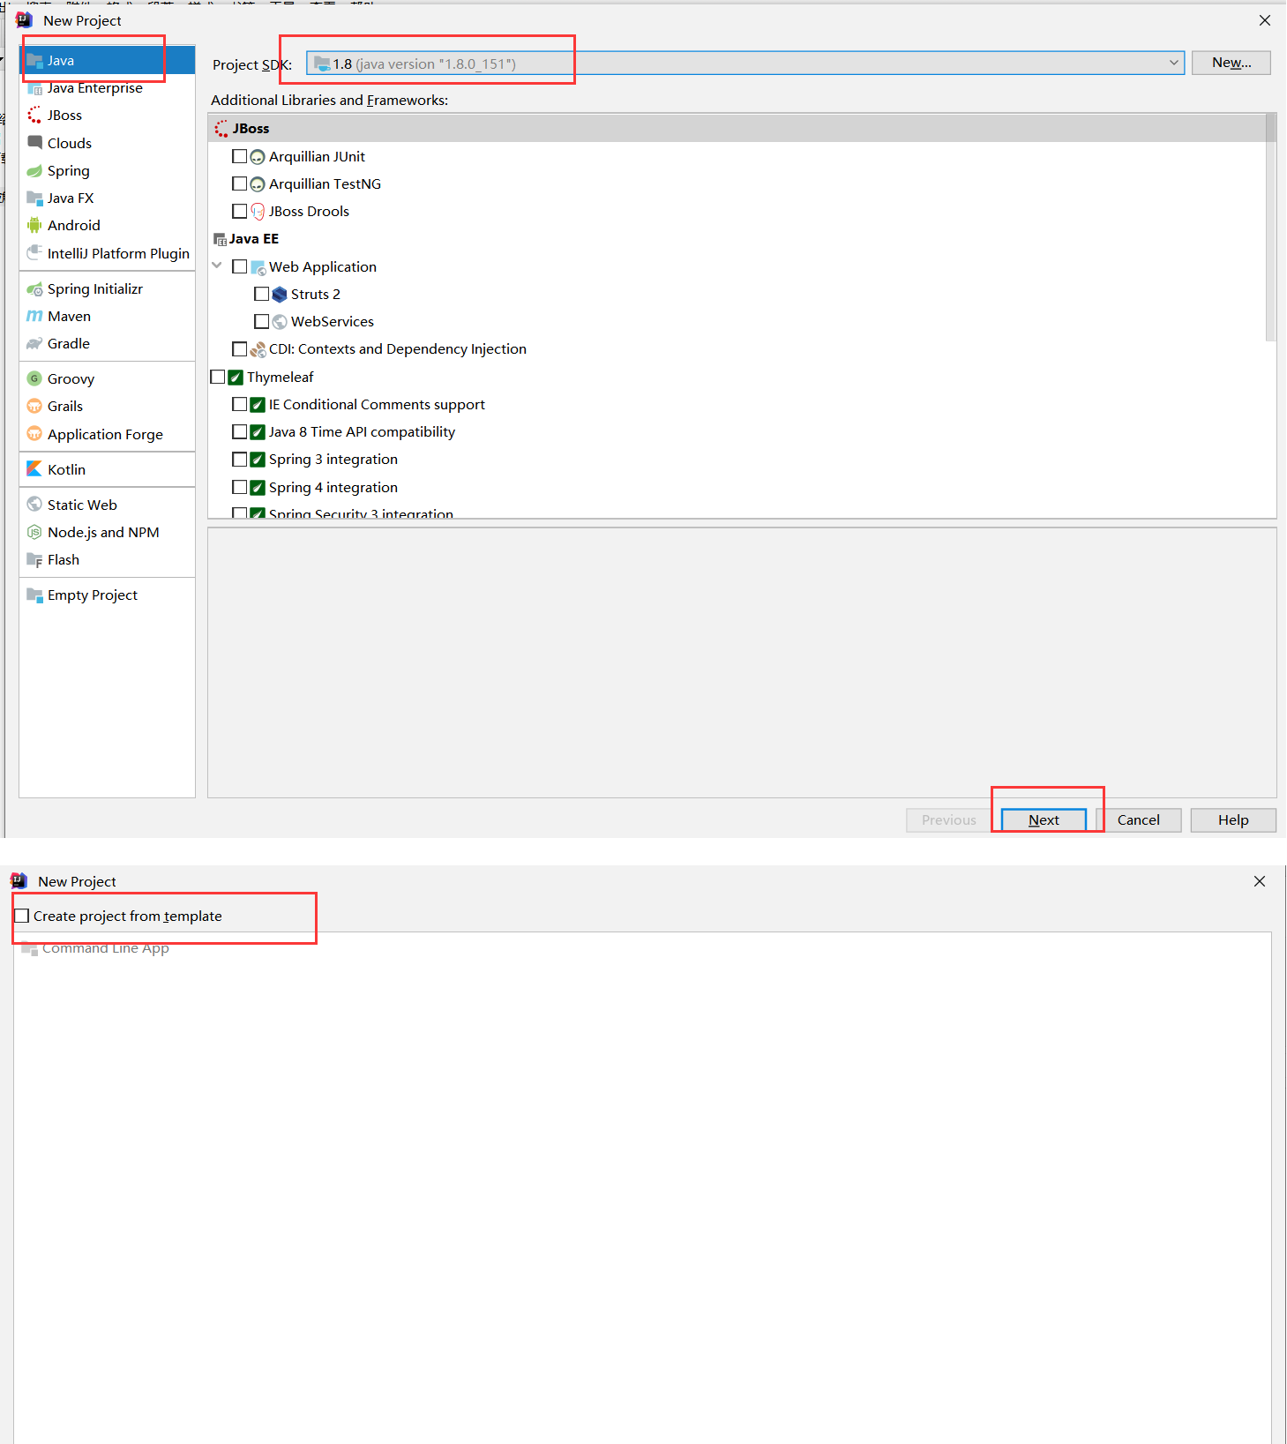The height and width of the screenshot is (1444, 1287).
Task: Pick the Kotlin icon
Action: click(34, 469)
